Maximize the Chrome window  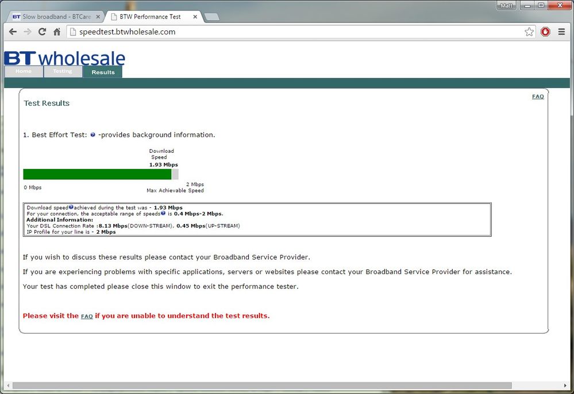coord(541,6)
